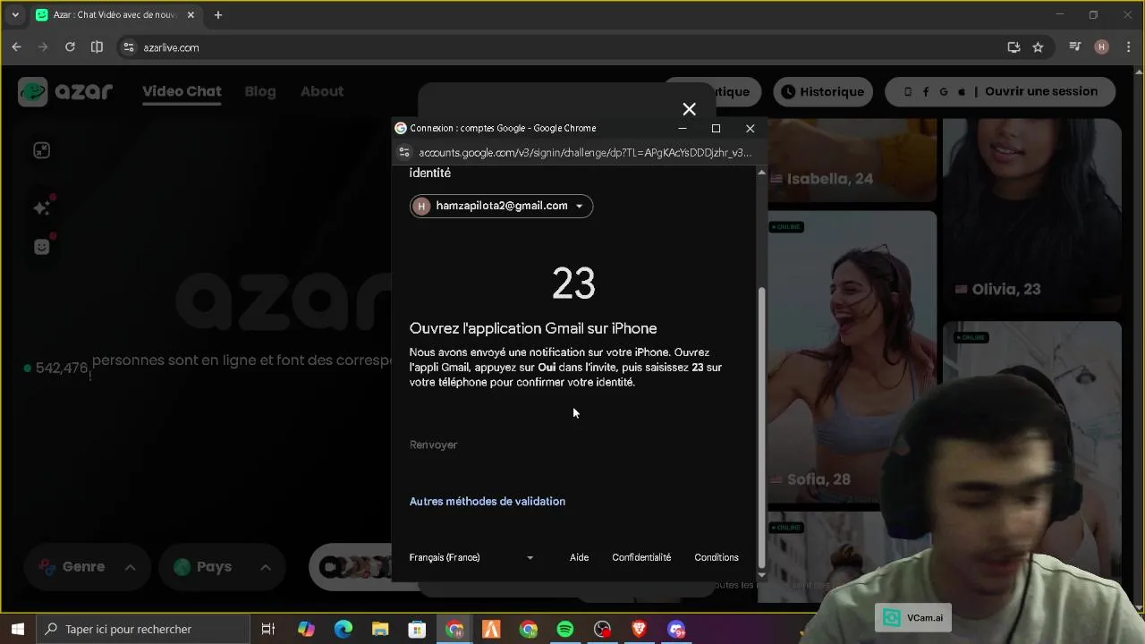Viewport: 1145px width, 644px height.
Task: Close the Azar login overlay with X
Action: coord(689,109)
